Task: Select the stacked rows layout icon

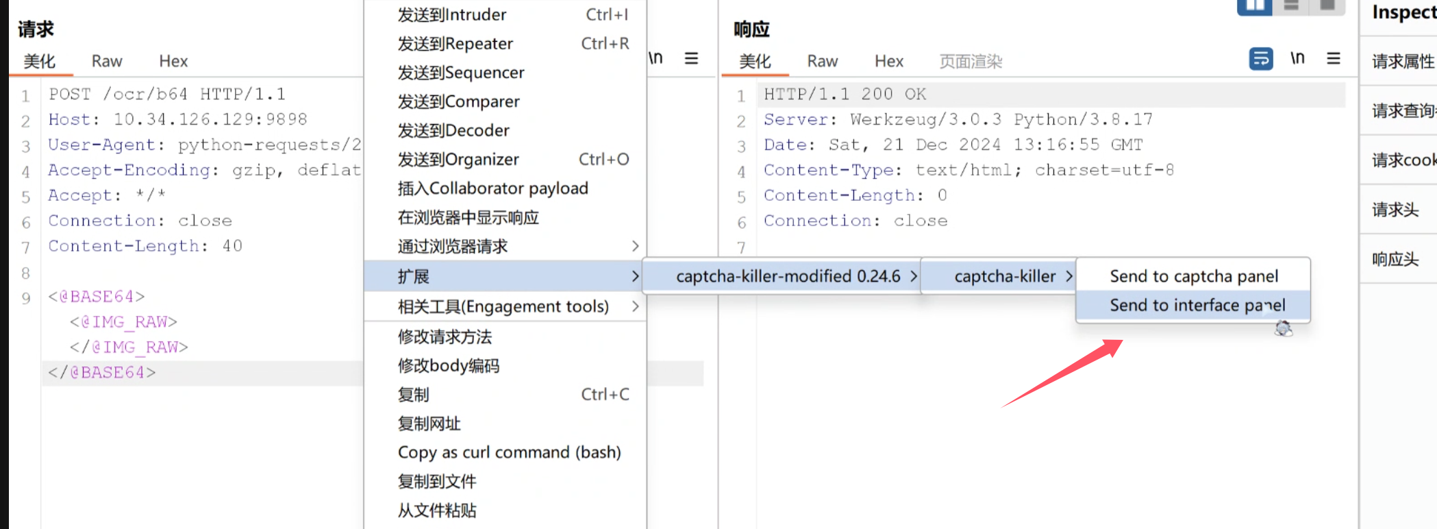Action: [x=1291, y=6]
